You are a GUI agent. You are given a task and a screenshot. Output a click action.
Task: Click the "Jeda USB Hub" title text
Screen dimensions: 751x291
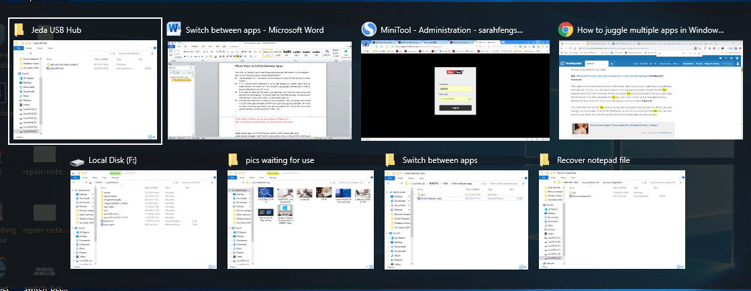(x=56, y=30)
